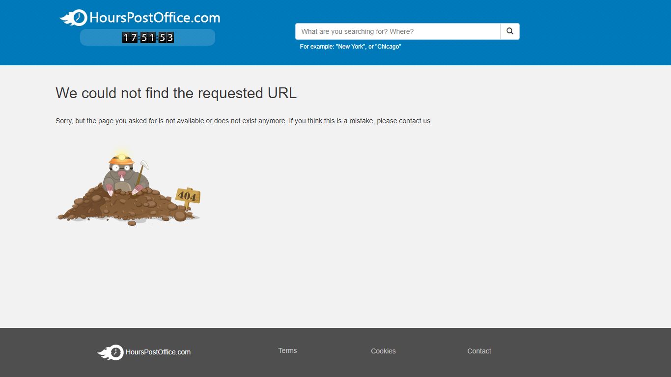Image resolution: width=671 pixels, height=377 pixels.
Task: Click the "We could not find" heading
Action: pos(176,93)
